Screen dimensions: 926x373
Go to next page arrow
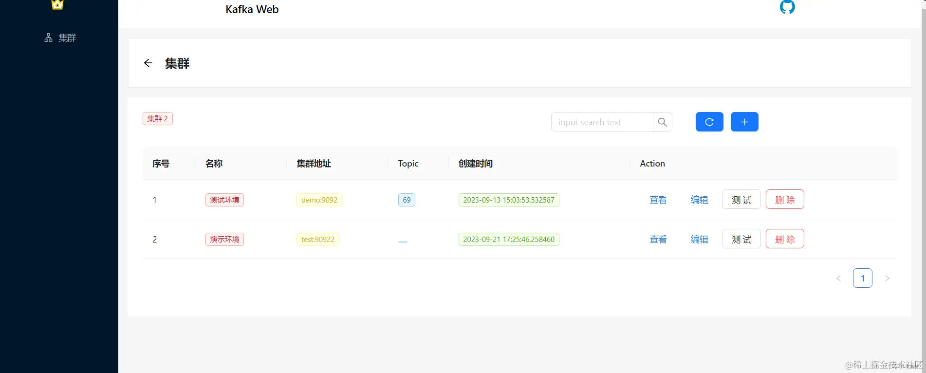coord(887,278)
